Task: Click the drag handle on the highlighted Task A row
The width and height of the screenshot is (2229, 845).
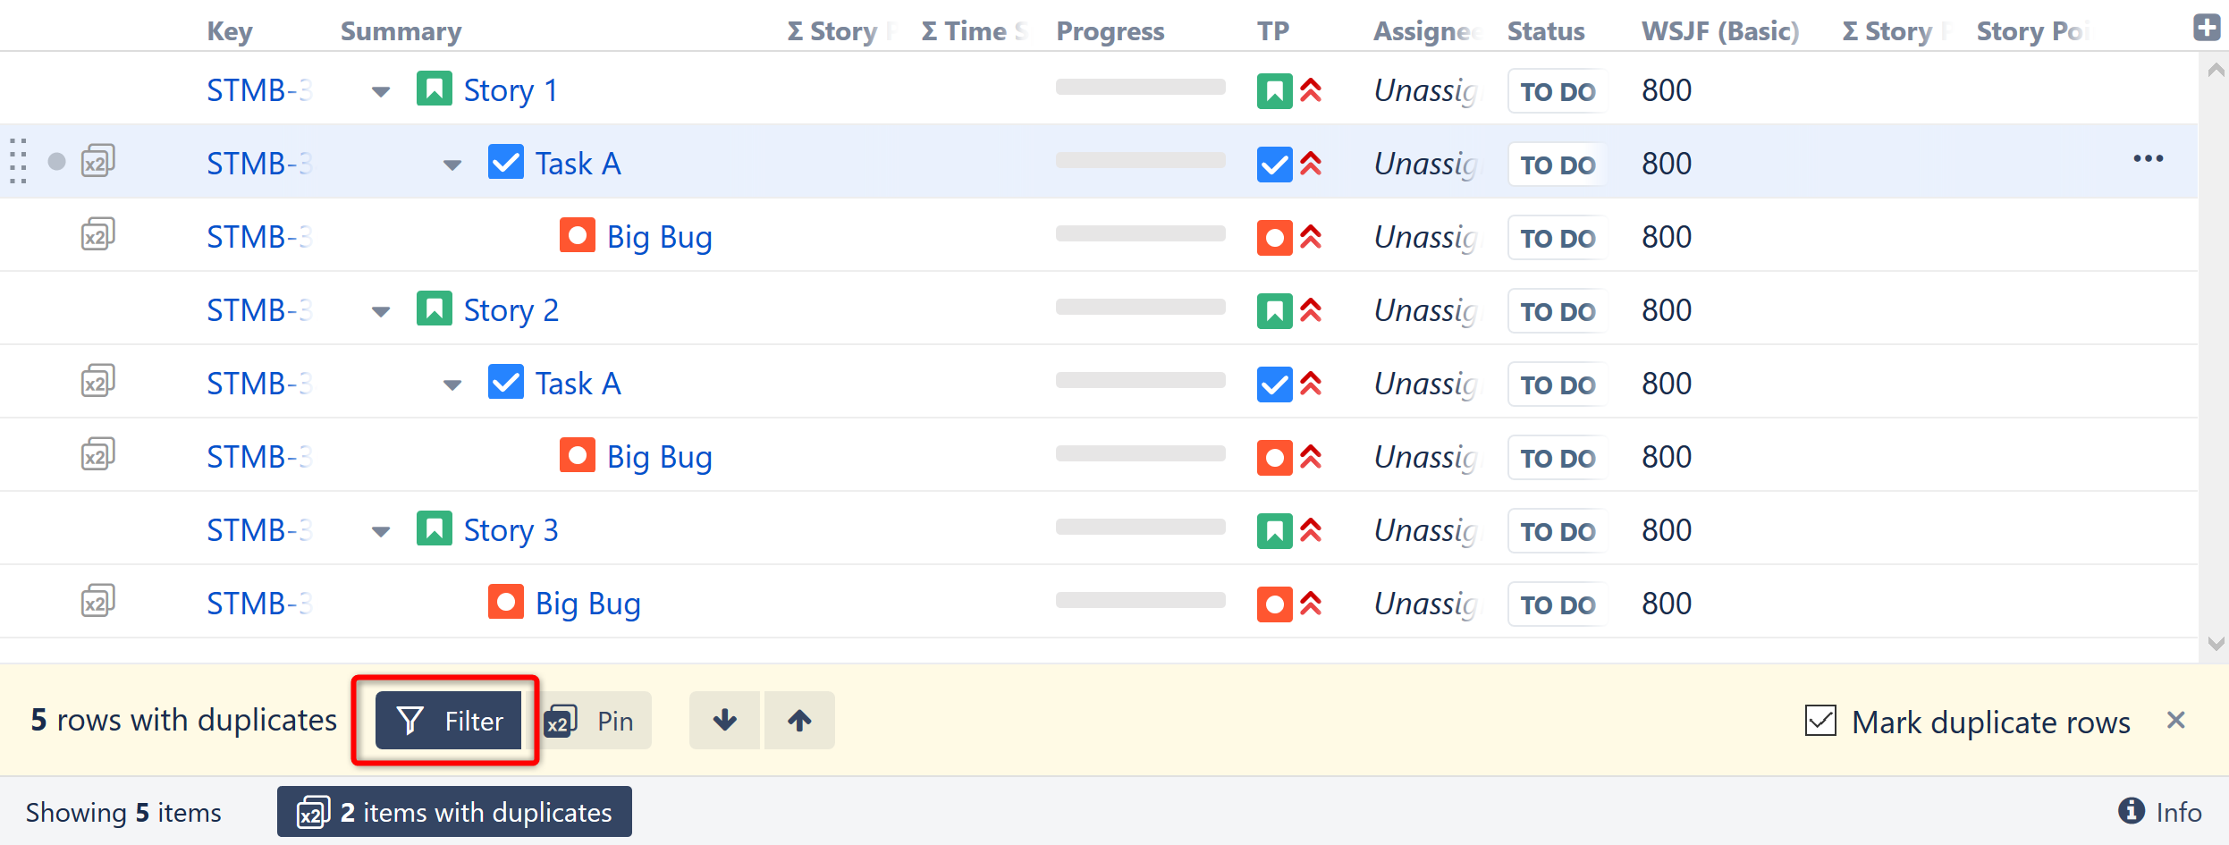Action: click(18, 162)
